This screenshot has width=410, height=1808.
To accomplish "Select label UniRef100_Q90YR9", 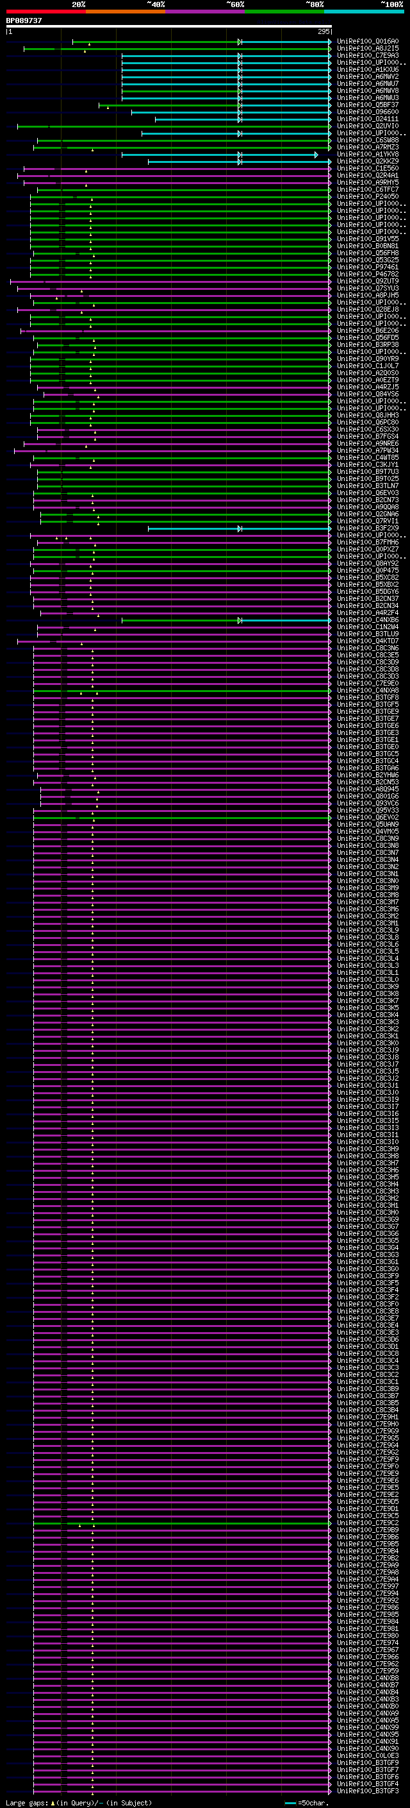I will pos(368,359).
